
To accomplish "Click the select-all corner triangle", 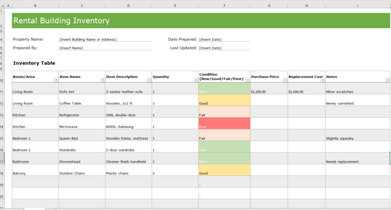I will coord(2,6).
